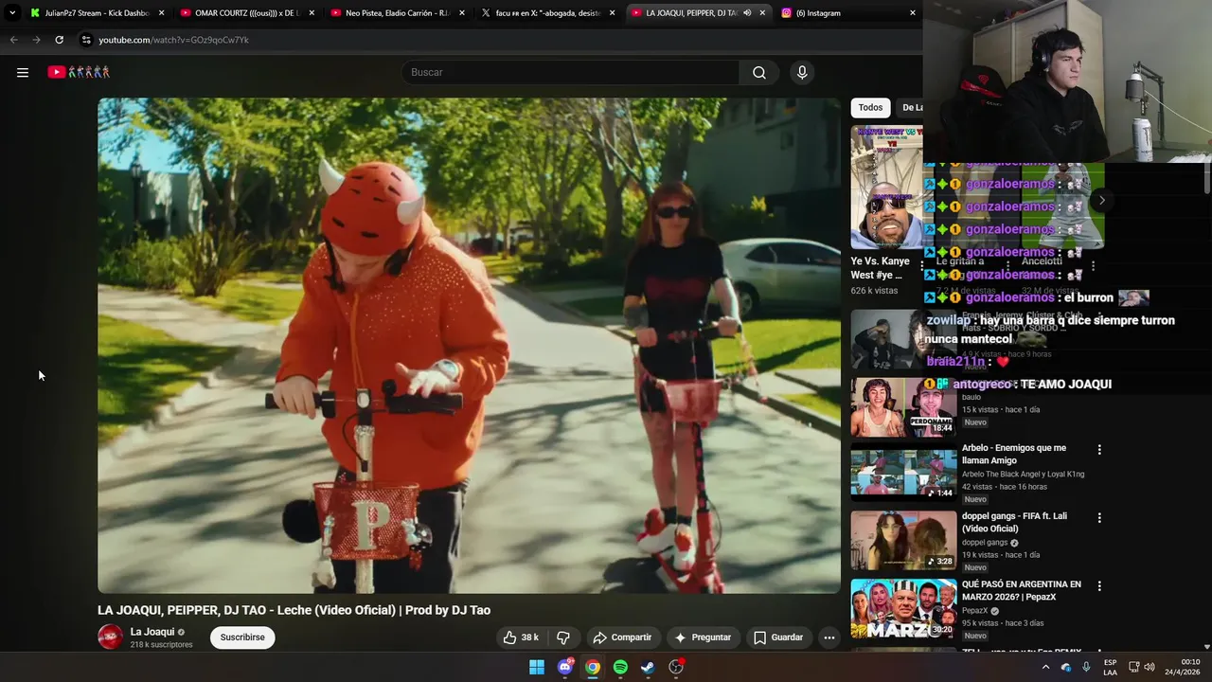Click the tray microphone icon
1212x682 pixels.
1086,667
